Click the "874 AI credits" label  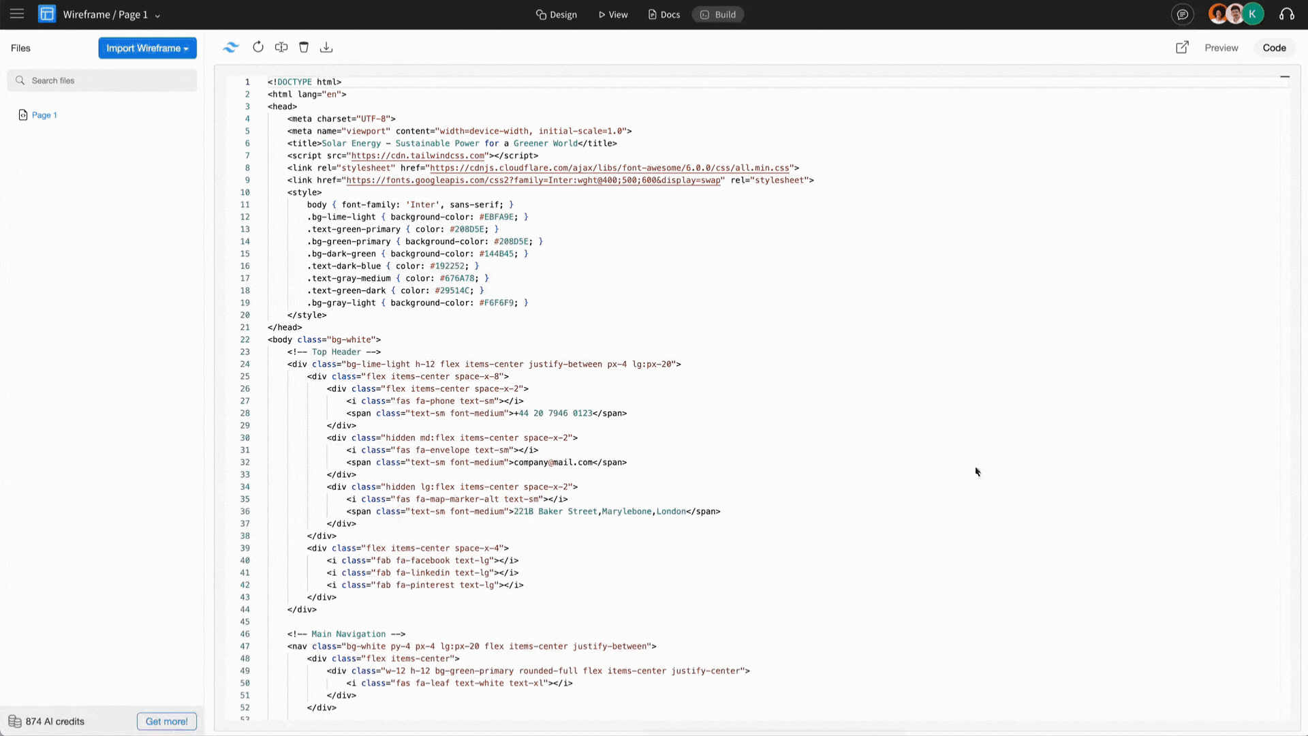[x=55, y=722]
